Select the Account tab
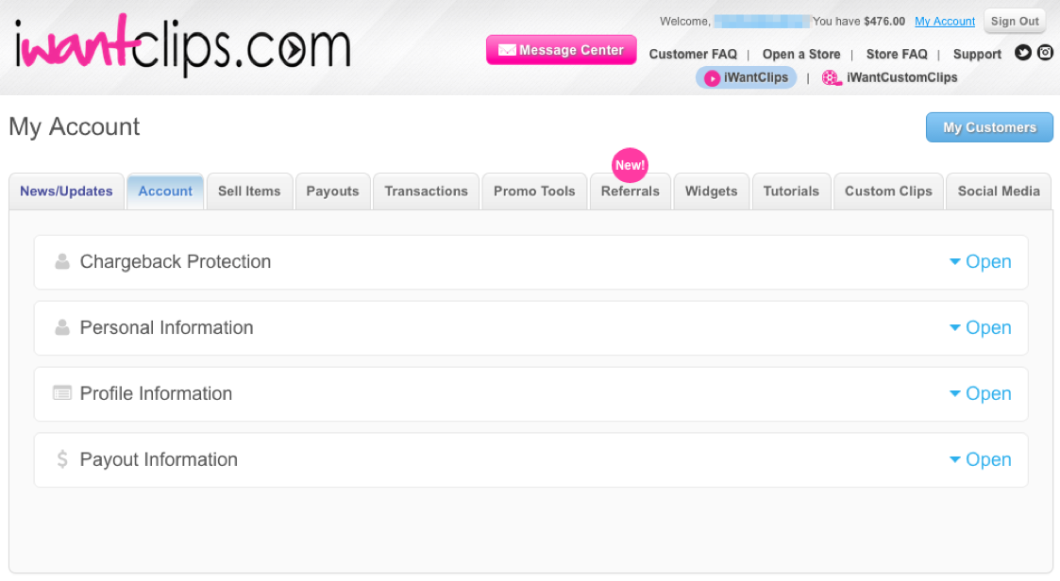Image resolution: width=1060 pixels, height=581 pixels. (165, 191)
